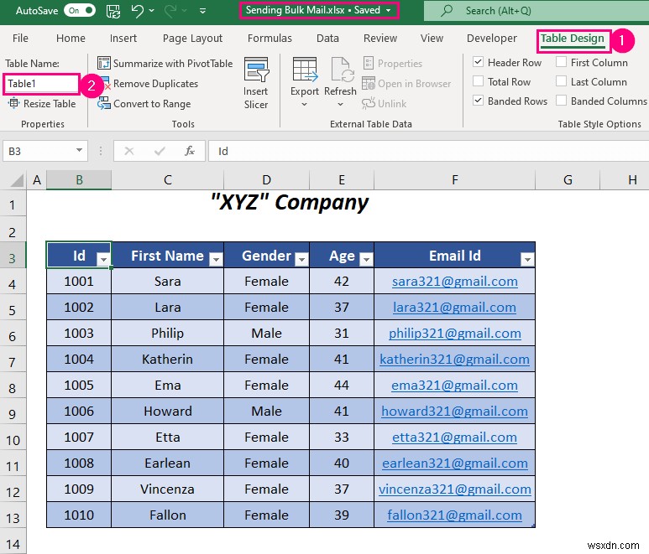
Task: Open Customize Quick Access Toolbar arrow
Action: pos(203,11)
